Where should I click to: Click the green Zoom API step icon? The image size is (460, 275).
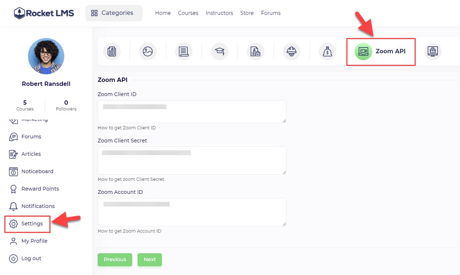click(x=363, y=51)
